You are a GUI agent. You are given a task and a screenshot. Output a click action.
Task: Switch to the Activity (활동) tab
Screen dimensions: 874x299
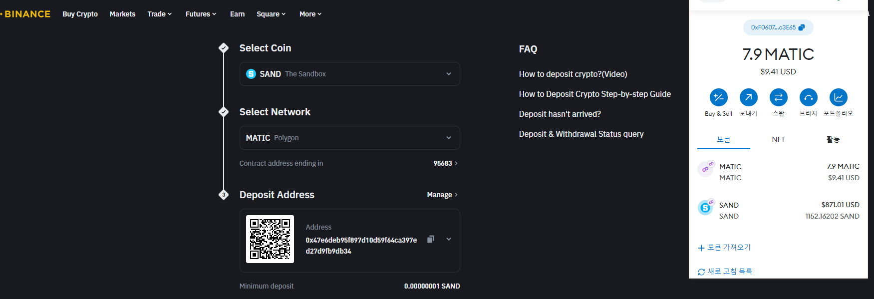[833, 140]
